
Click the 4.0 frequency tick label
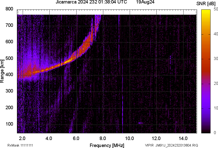(49, 138)
